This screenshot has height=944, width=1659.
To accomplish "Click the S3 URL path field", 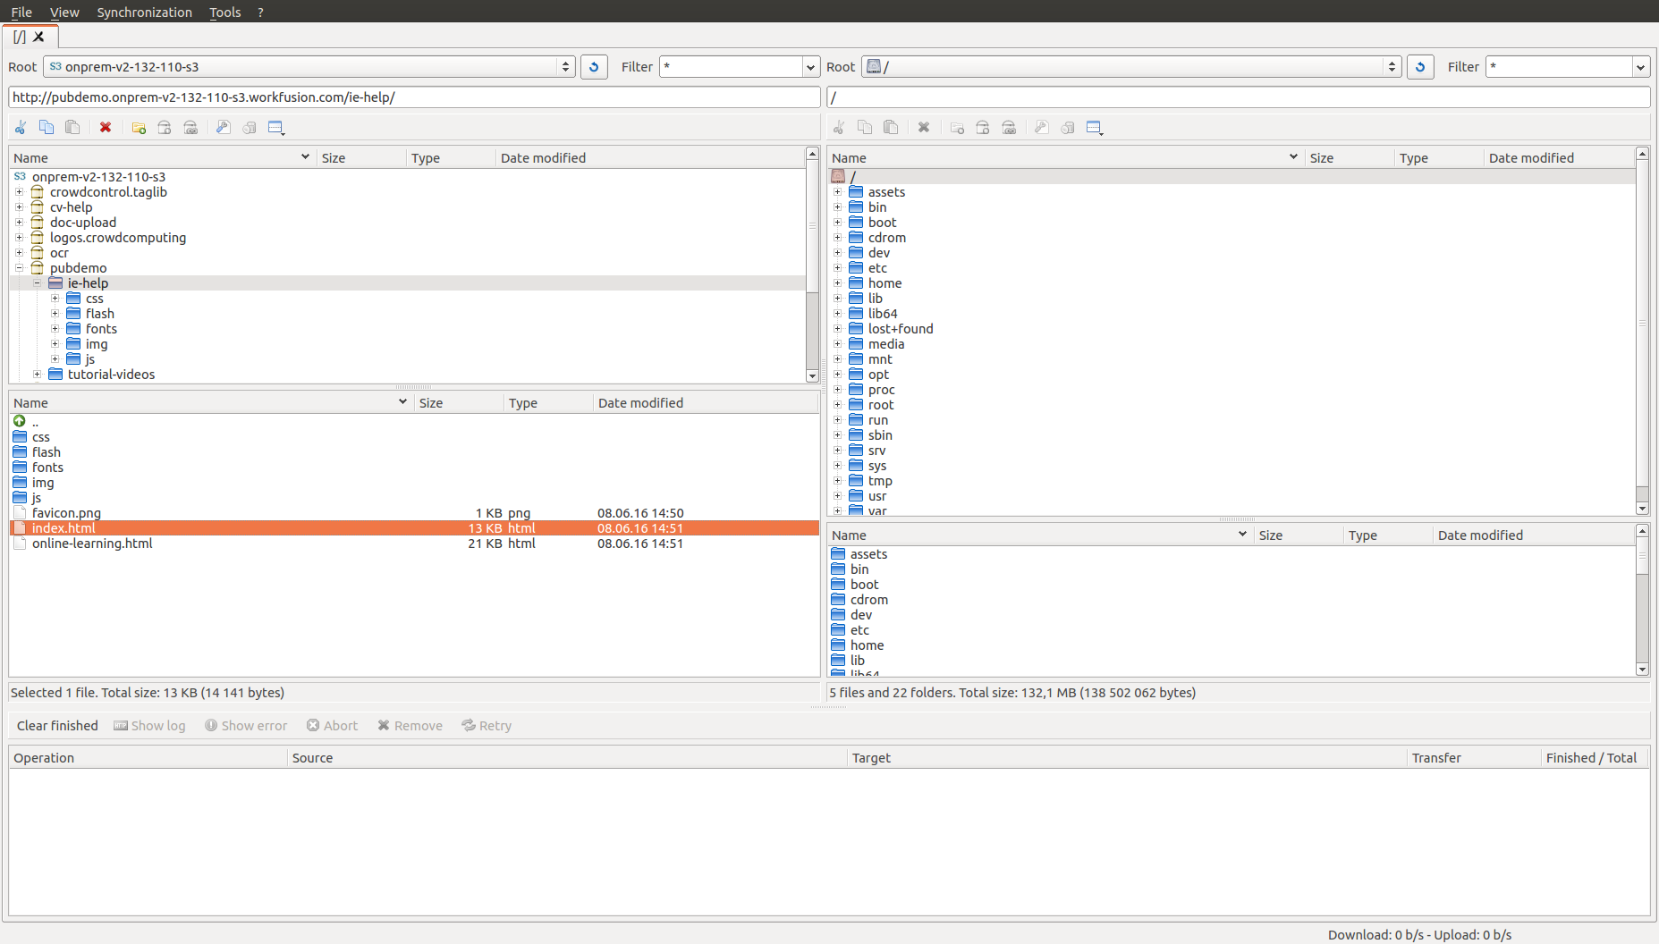I will (x=414, y=97).
